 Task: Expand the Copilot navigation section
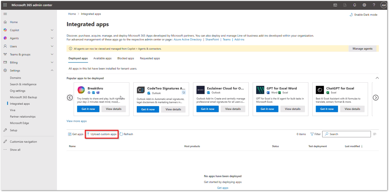click(x=52, y=30)
